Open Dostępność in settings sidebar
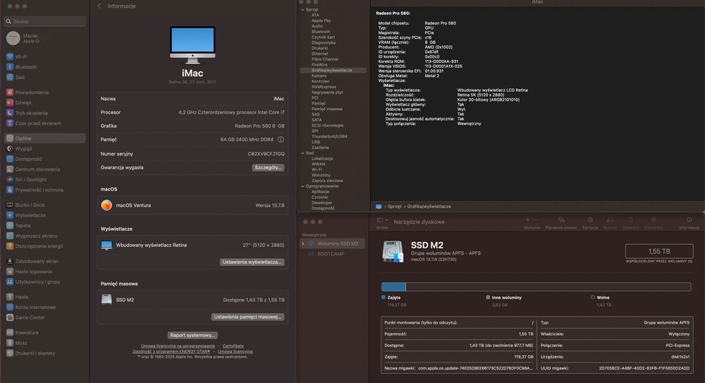Image resolution: width=705 pixels, height=383 pixels. pos(28,159)
